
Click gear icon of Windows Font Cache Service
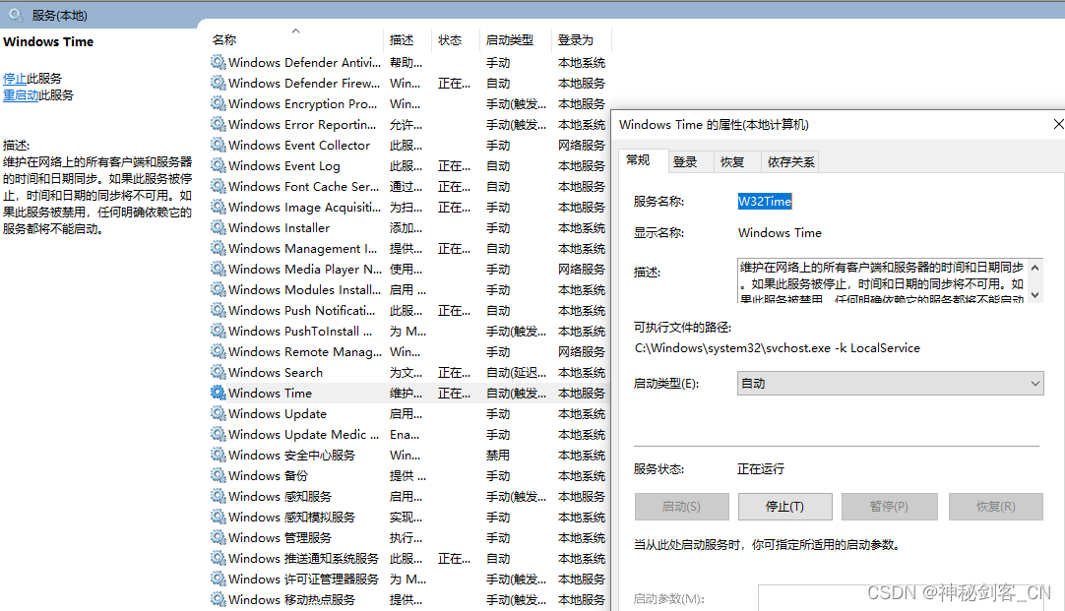tap(219, 186)
